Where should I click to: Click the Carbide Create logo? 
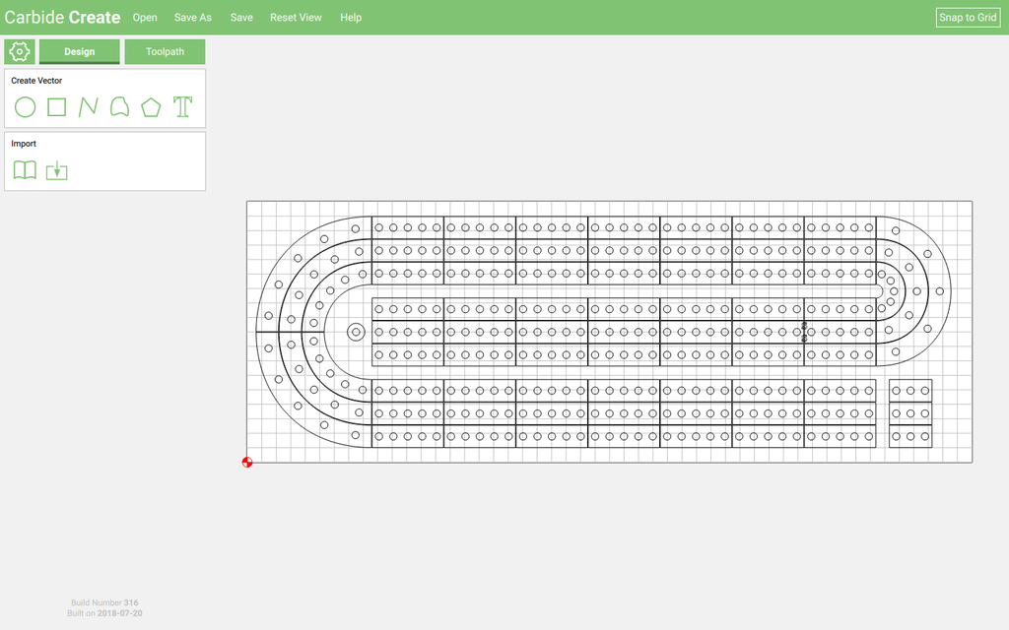[63, 17]
